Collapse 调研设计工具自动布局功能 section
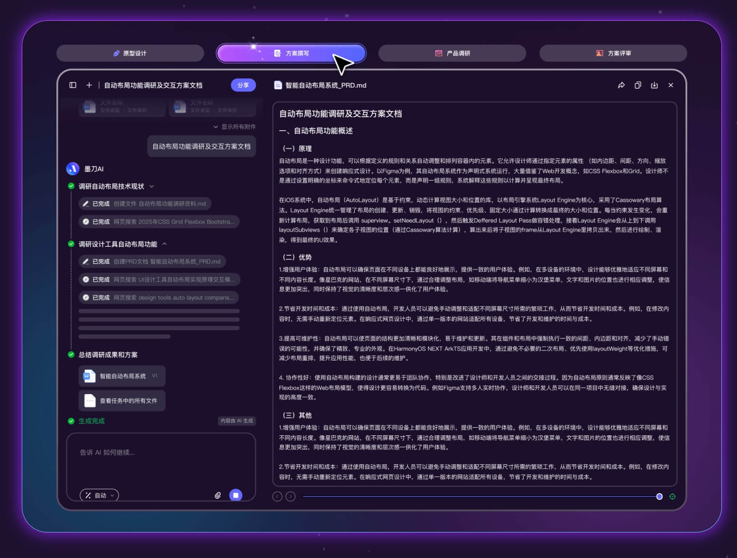Screen dimensions: 737x558 pyautogui.click(x=165, y=244)
